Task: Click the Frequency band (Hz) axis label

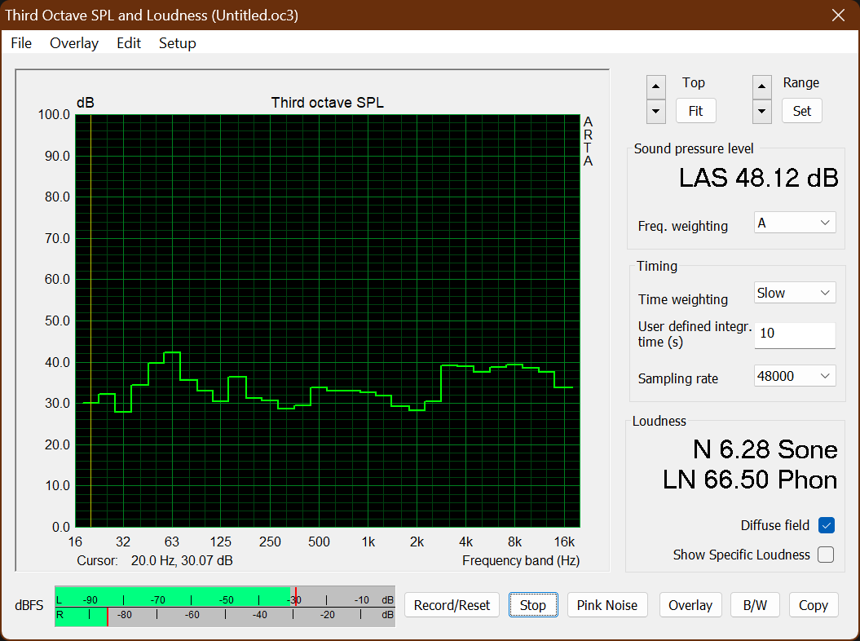Action: coord(521,560)
